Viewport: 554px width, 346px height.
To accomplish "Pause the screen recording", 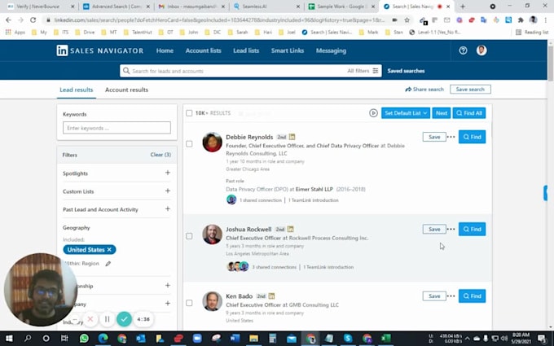I will pos(107,319).
